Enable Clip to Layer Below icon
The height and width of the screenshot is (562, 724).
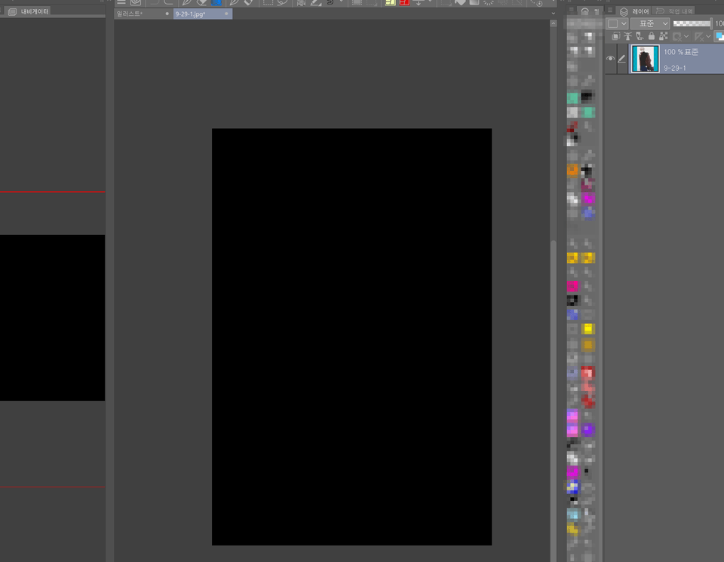pos(615,36)
